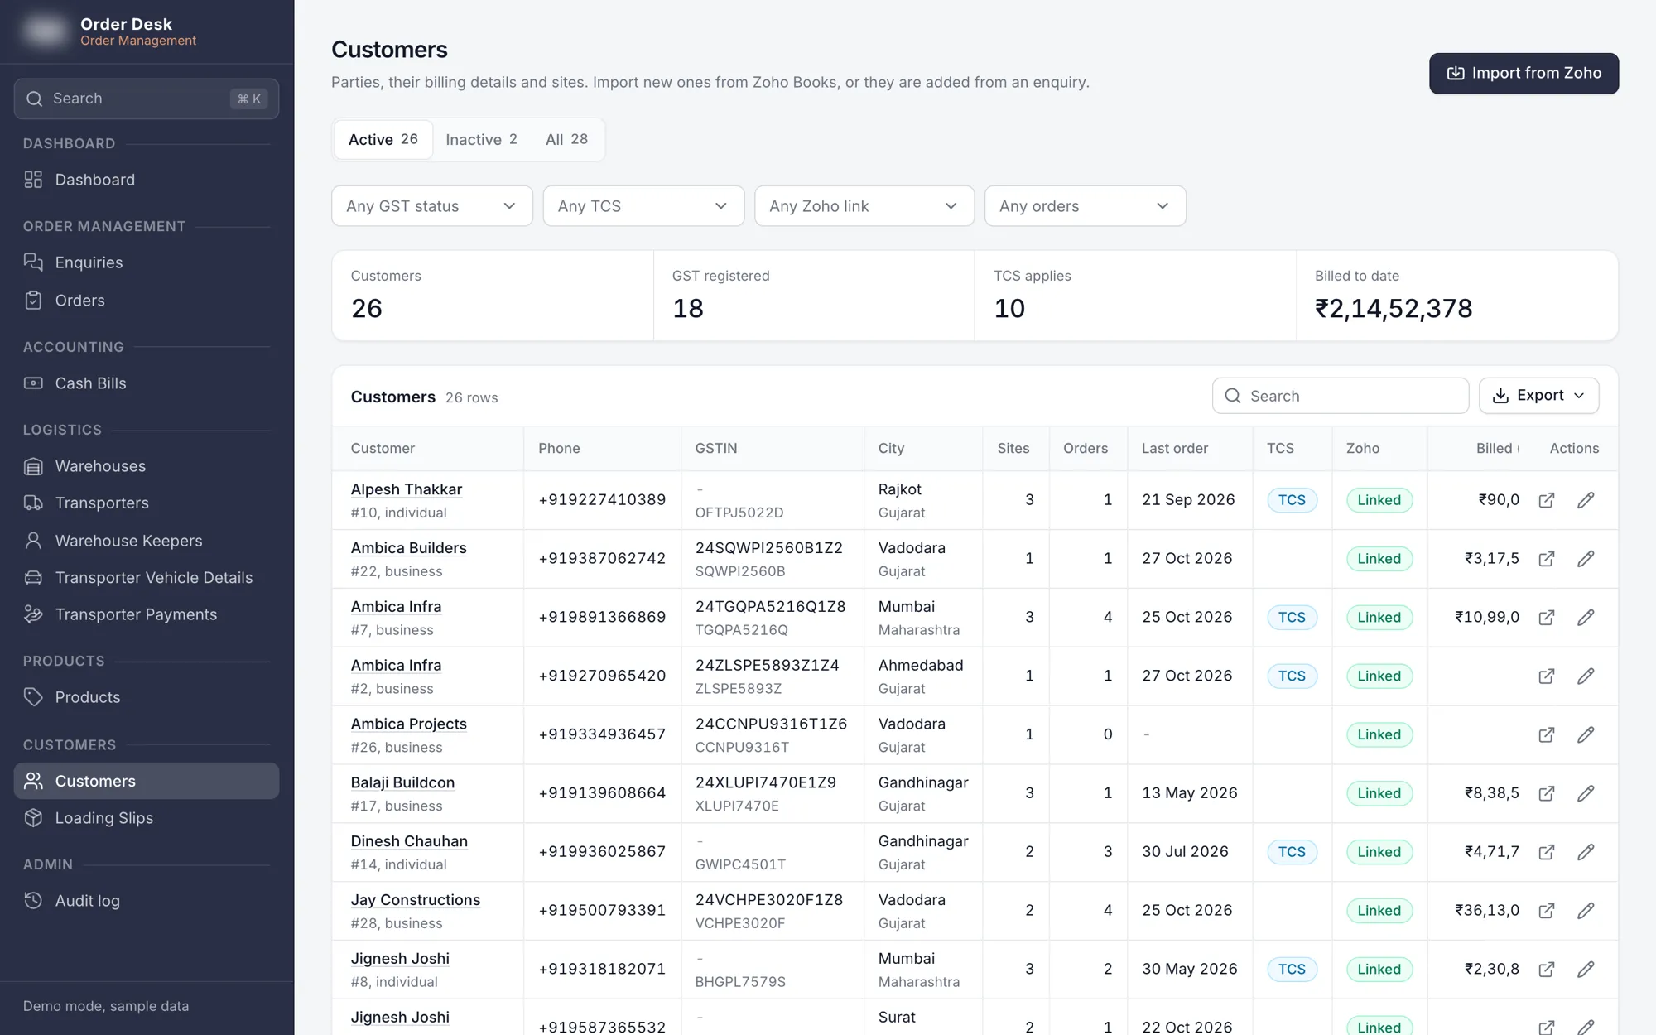Expand Any TCS filter dropdown
The width and height of the screenshot is (1656, 1035).
tap(643, 206)
